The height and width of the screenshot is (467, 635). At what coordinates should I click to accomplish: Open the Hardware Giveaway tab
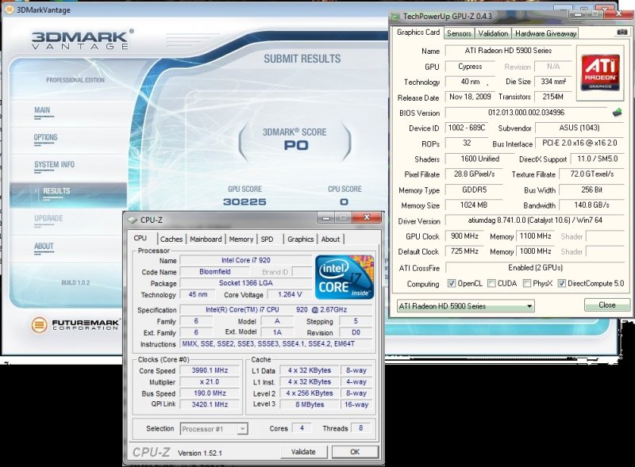coord(545,33)
